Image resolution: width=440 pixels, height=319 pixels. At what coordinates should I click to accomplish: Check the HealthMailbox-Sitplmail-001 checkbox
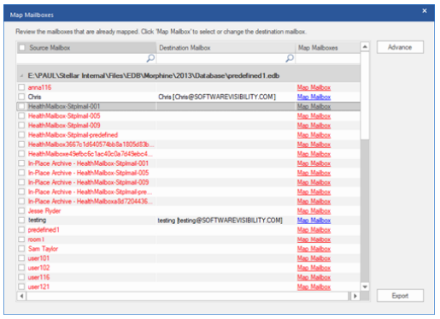click(21, 106)
